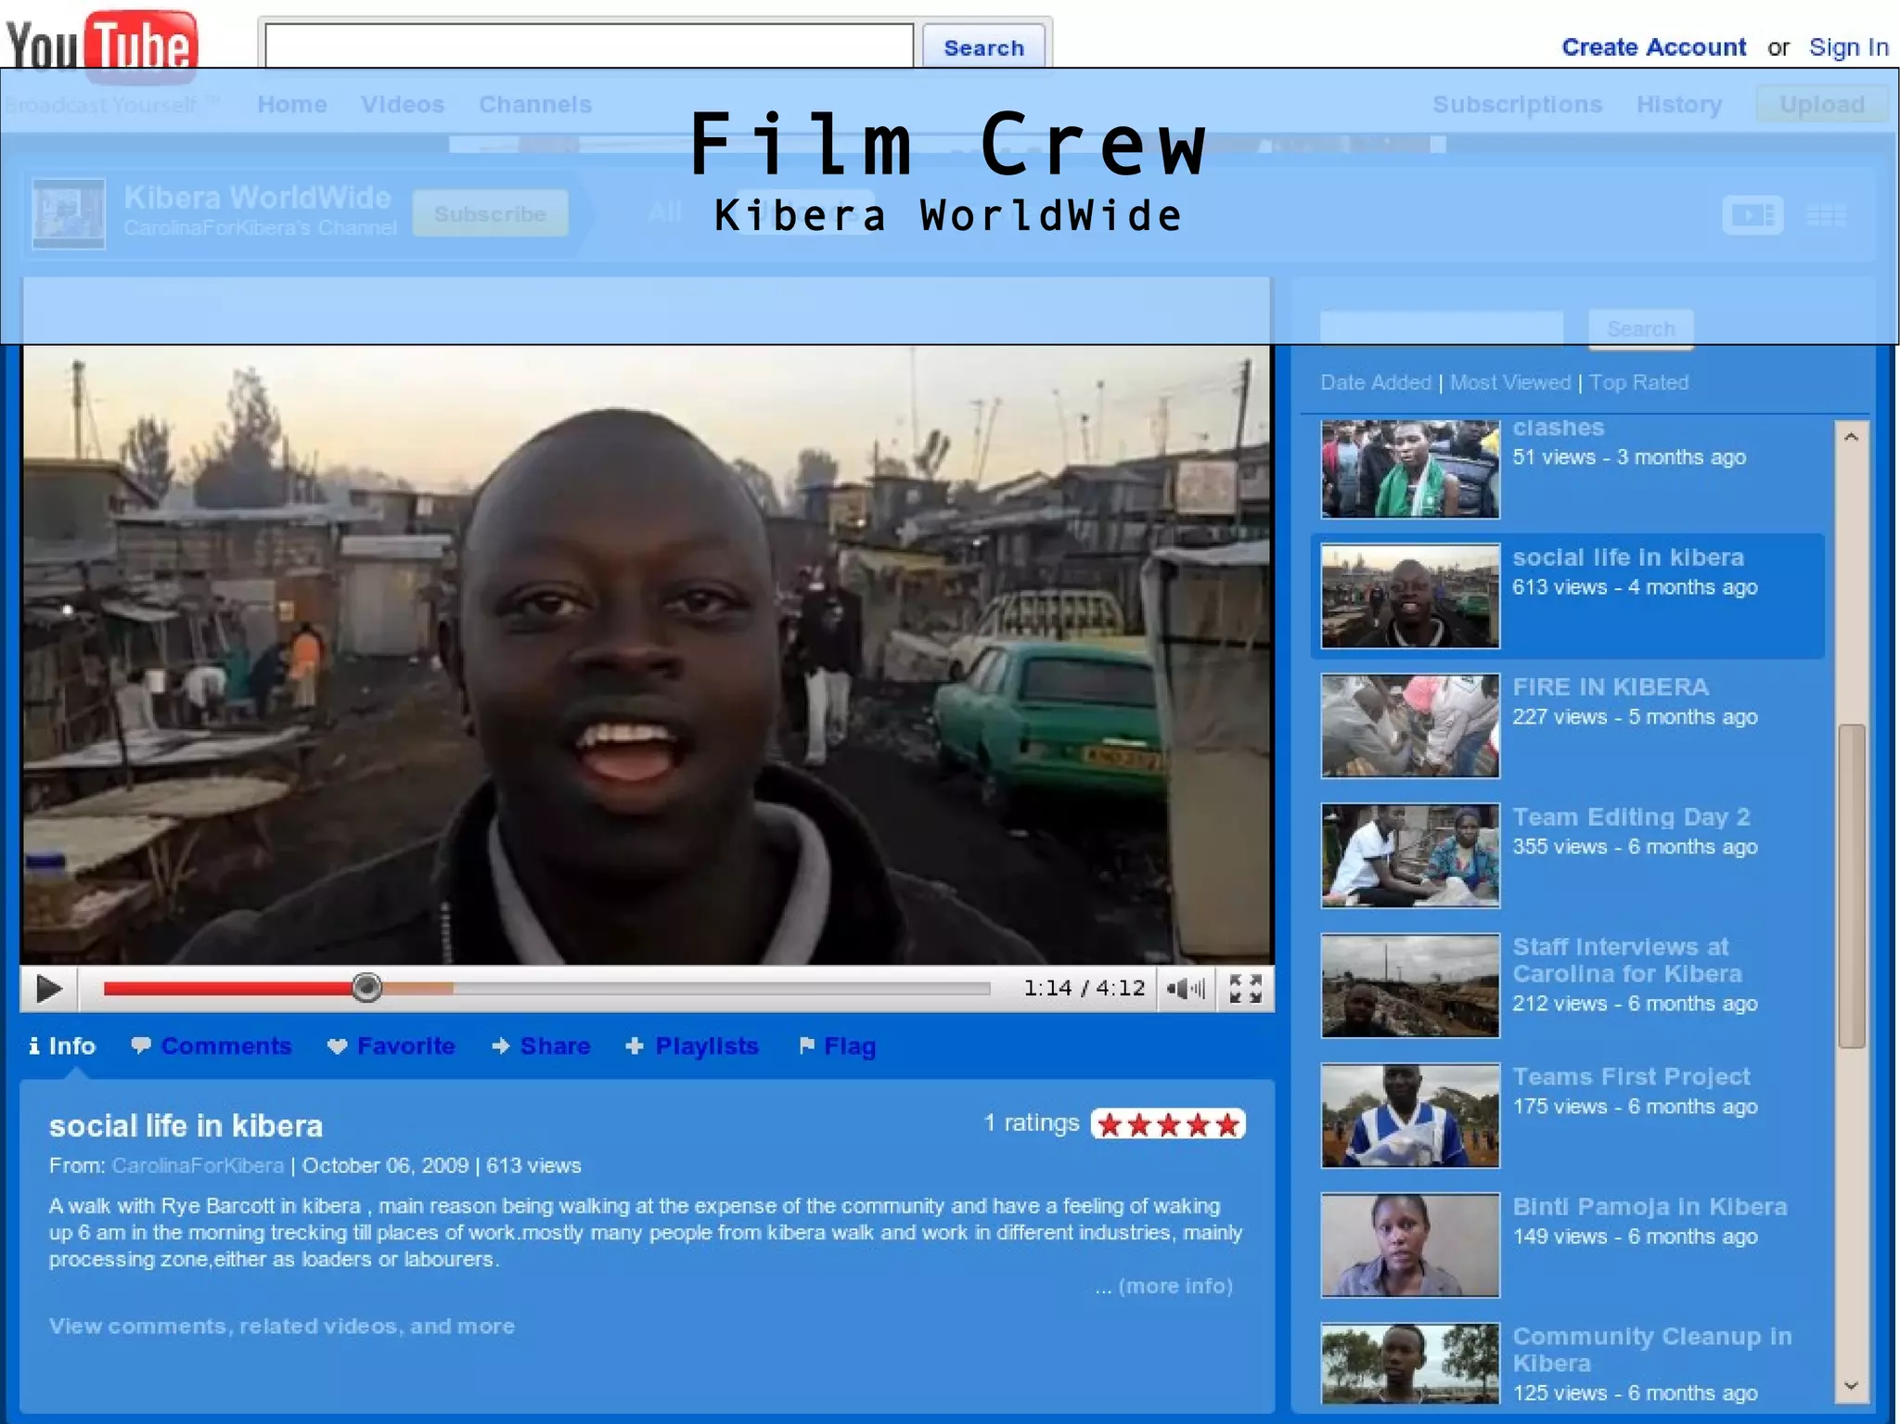The image size is (1900, 1424).
Task: Click the Share arrow icon
Action: [501, 1046]
